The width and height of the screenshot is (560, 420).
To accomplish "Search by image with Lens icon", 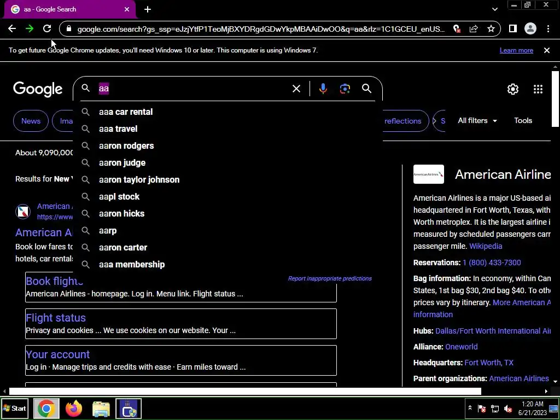I will point(345,89).
